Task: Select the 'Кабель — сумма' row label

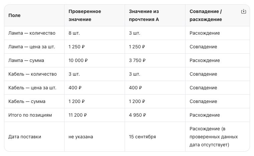Action: point(27,101)
